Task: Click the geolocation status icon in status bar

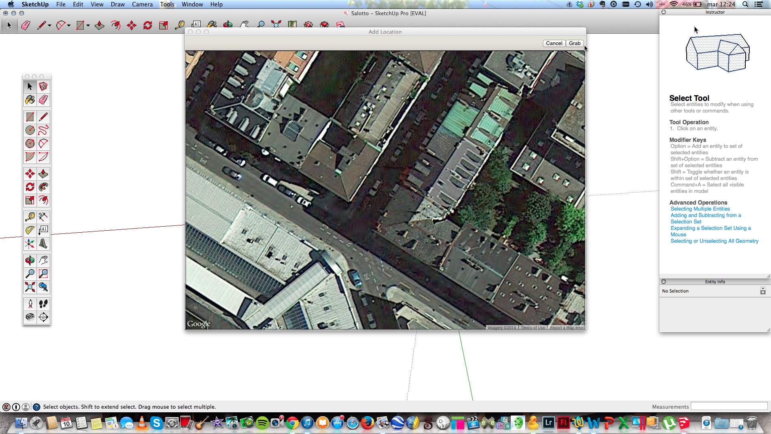Action: point(6,407)
